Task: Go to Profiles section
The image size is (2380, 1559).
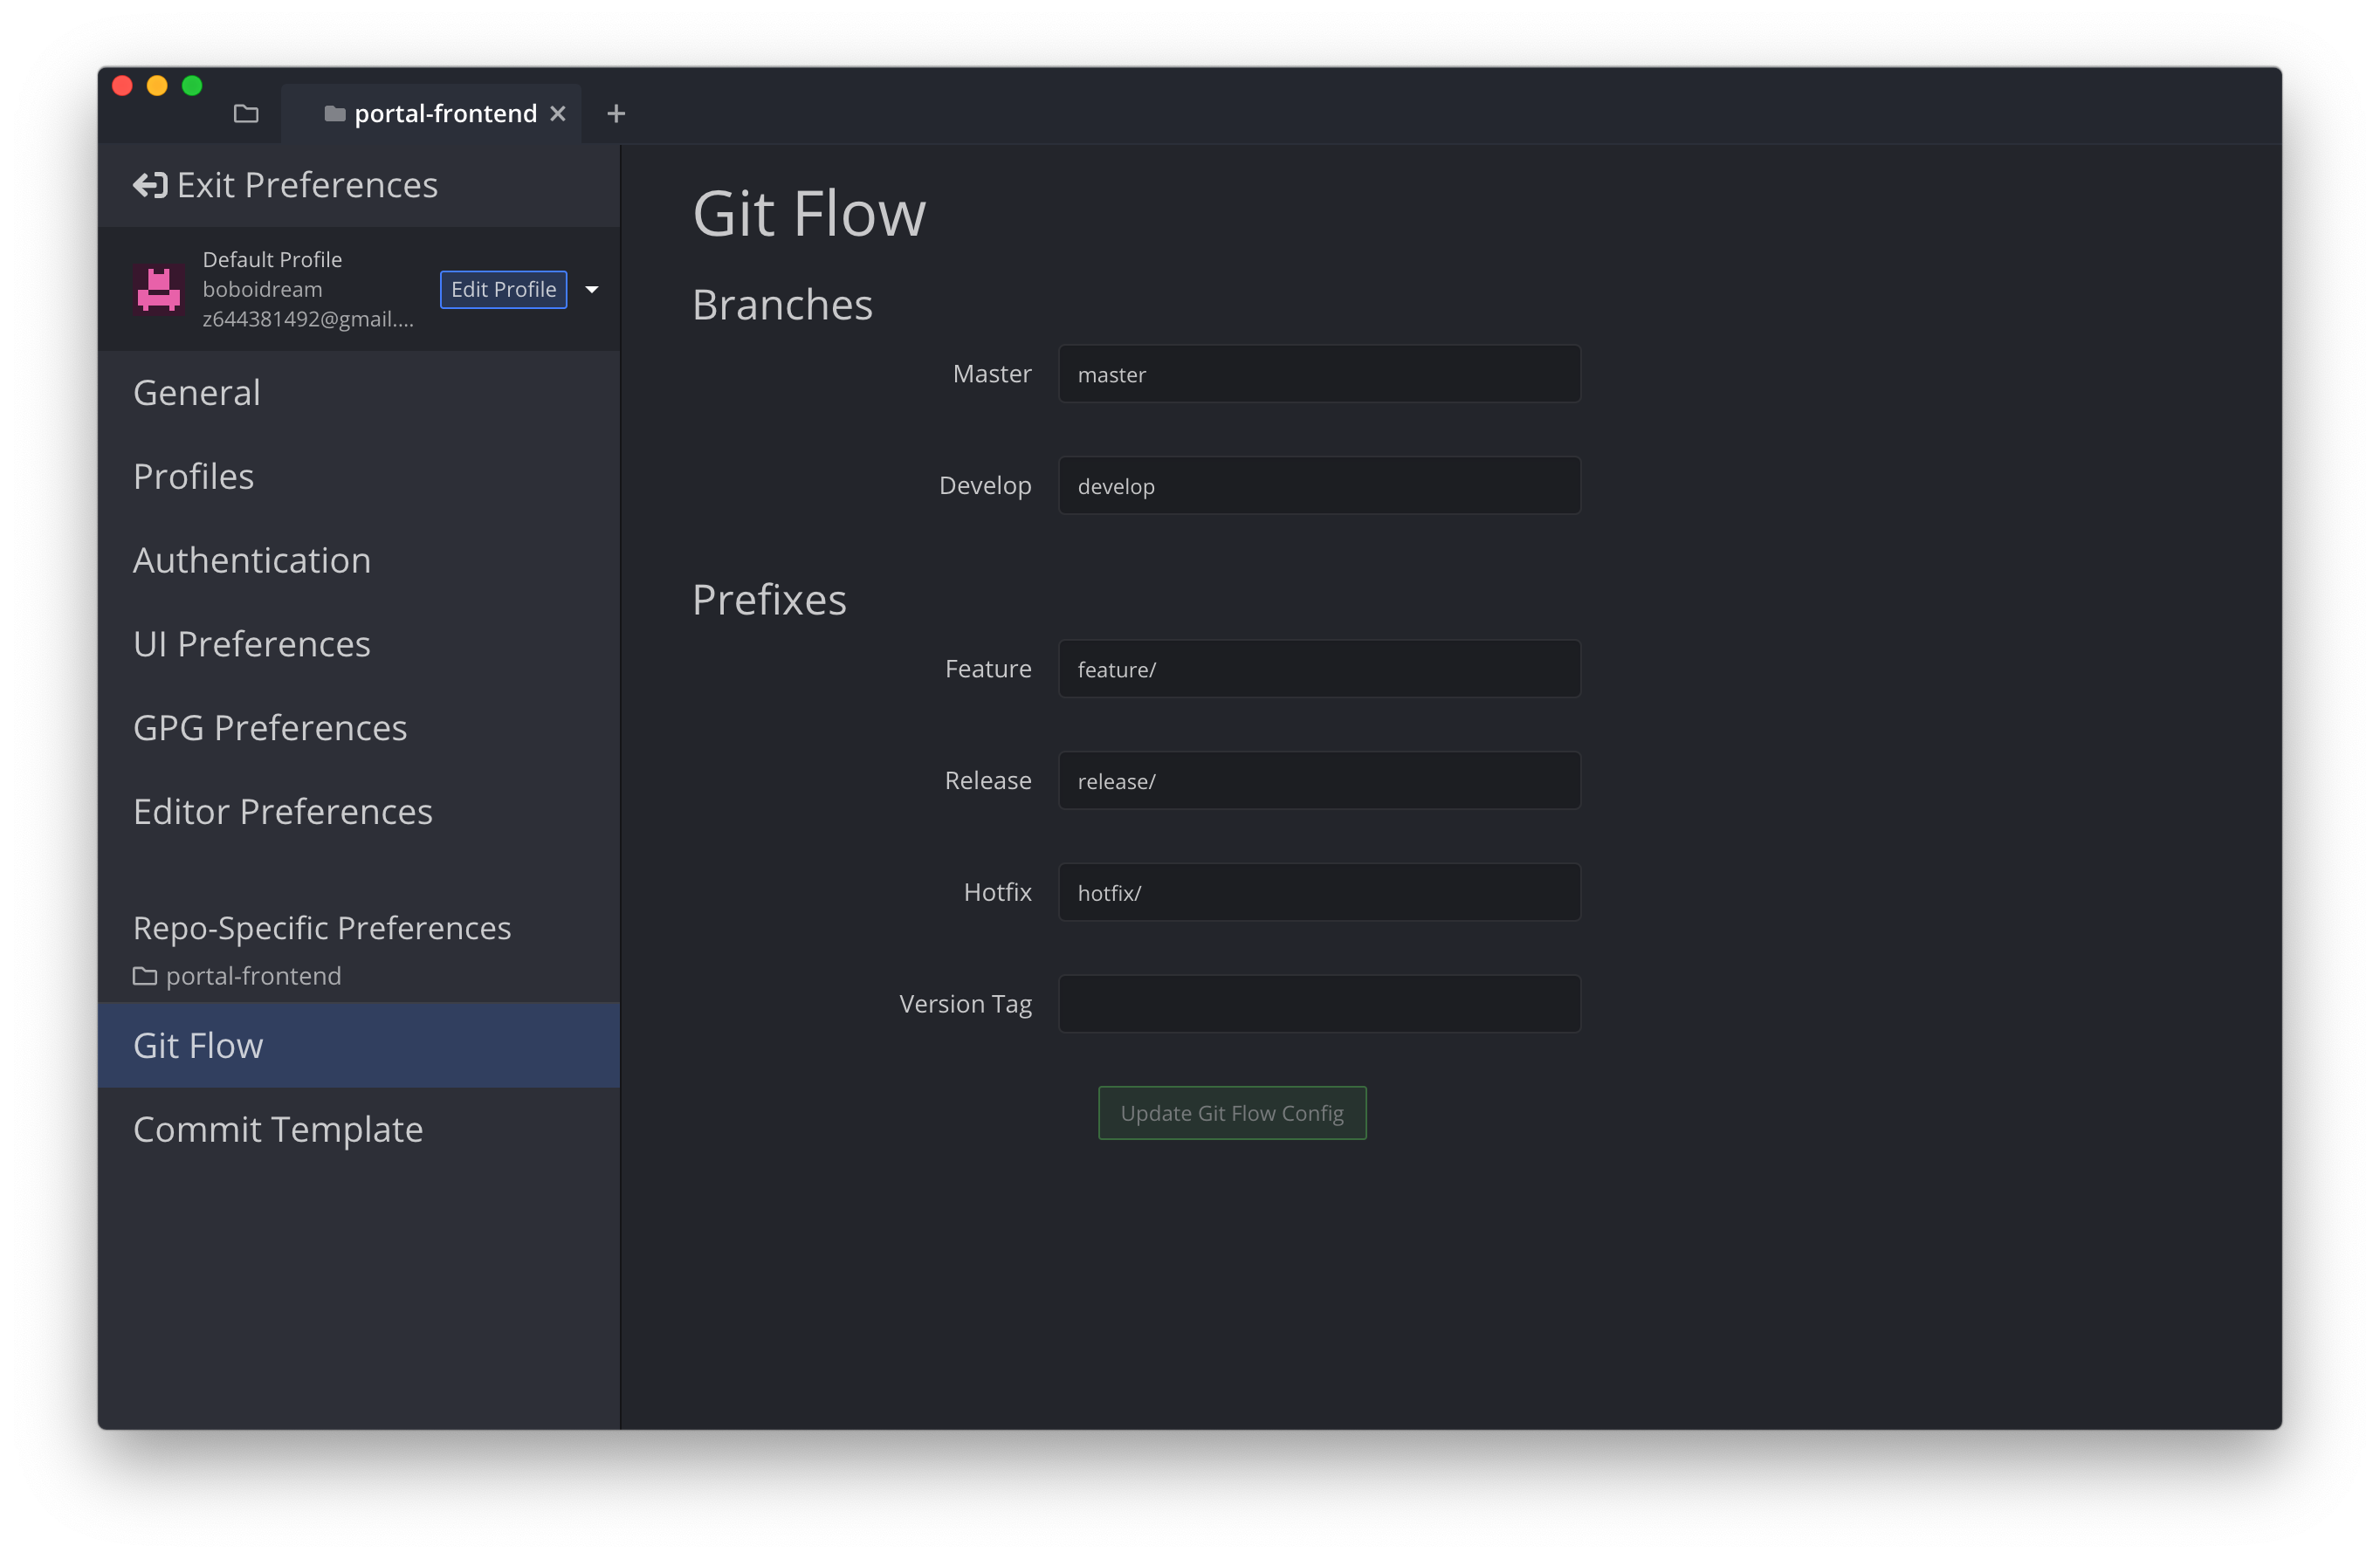Action: point(194,477)
